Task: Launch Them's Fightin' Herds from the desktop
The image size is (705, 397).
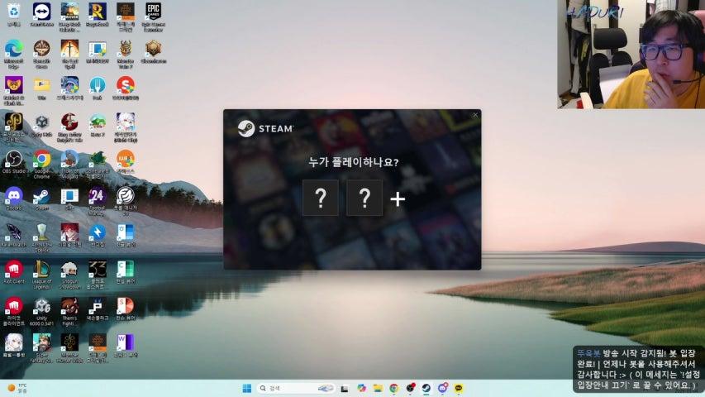Action: (69, 312)
